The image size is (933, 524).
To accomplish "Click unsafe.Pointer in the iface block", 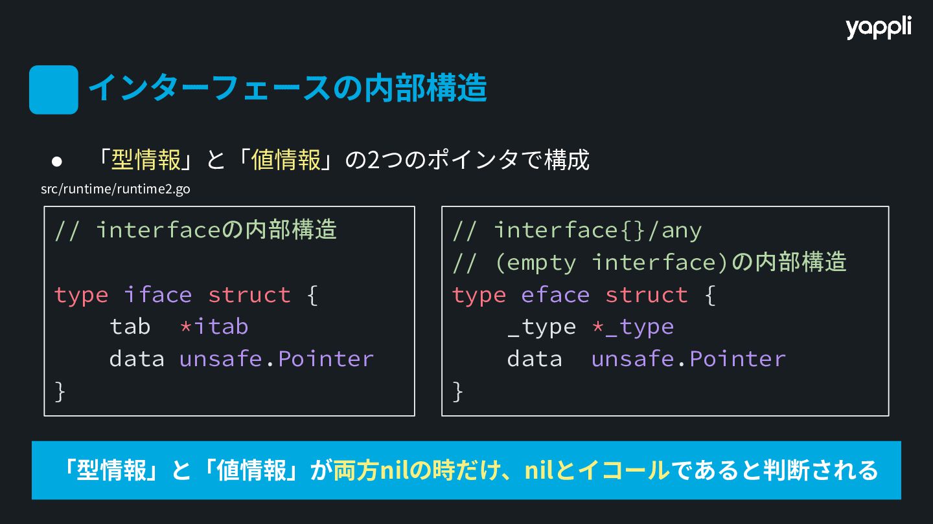I will (x=277, y=358).
